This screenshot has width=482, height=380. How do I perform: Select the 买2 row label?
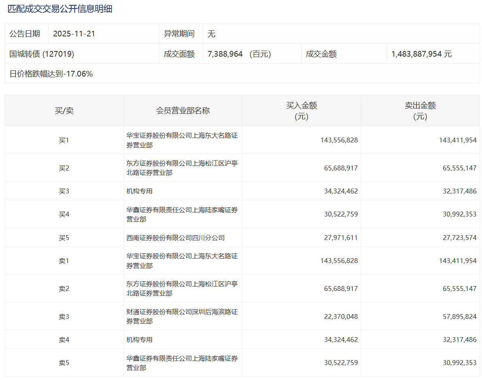tap(64, 168)
